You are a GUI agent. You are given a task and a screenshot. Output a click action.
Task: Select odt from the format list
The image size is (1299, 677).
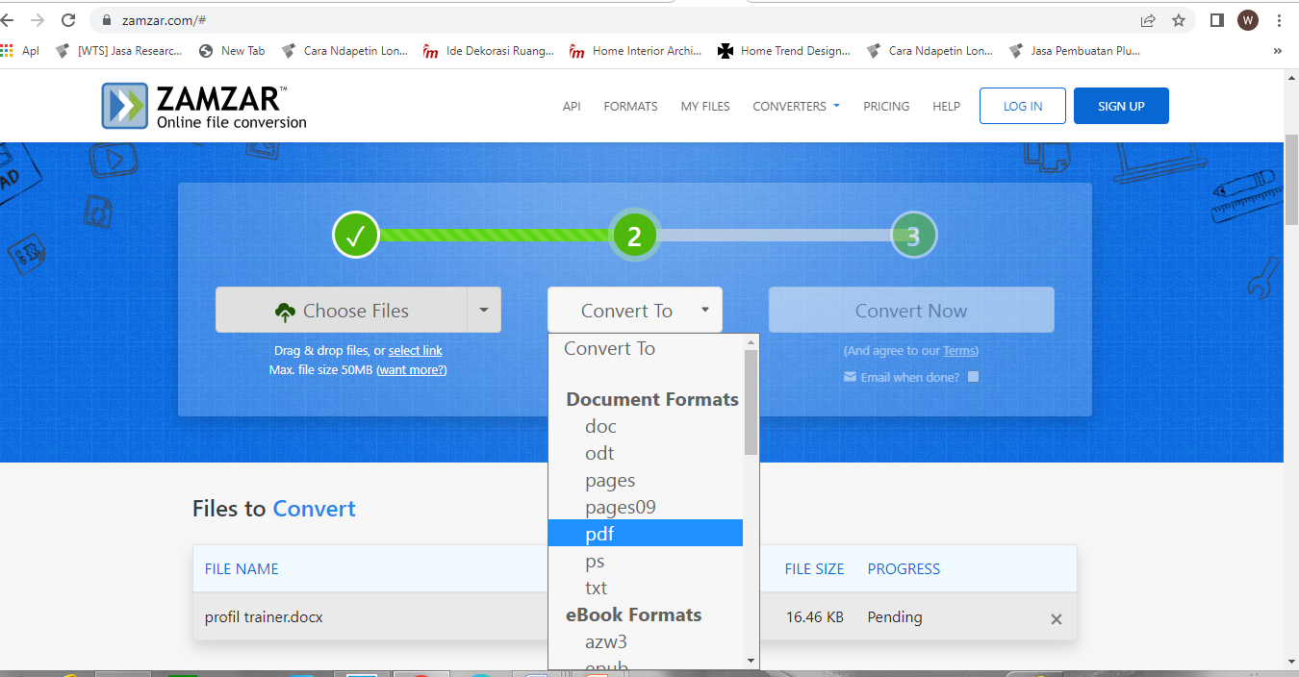click(x=645, y=453)
